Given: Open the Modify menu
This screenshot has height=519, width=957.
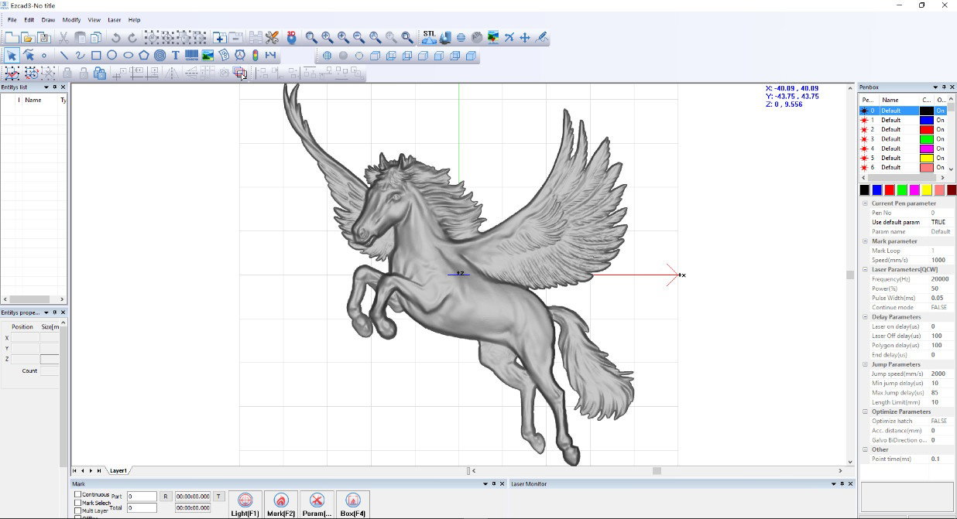Looking at the screenshot, I should point(71,19).
